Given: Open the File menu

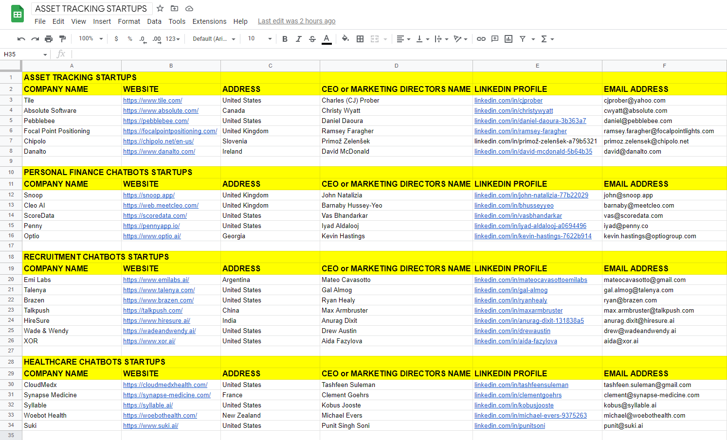Looking at the screenshot, I should pyautogui.click(x=40, y=21).
